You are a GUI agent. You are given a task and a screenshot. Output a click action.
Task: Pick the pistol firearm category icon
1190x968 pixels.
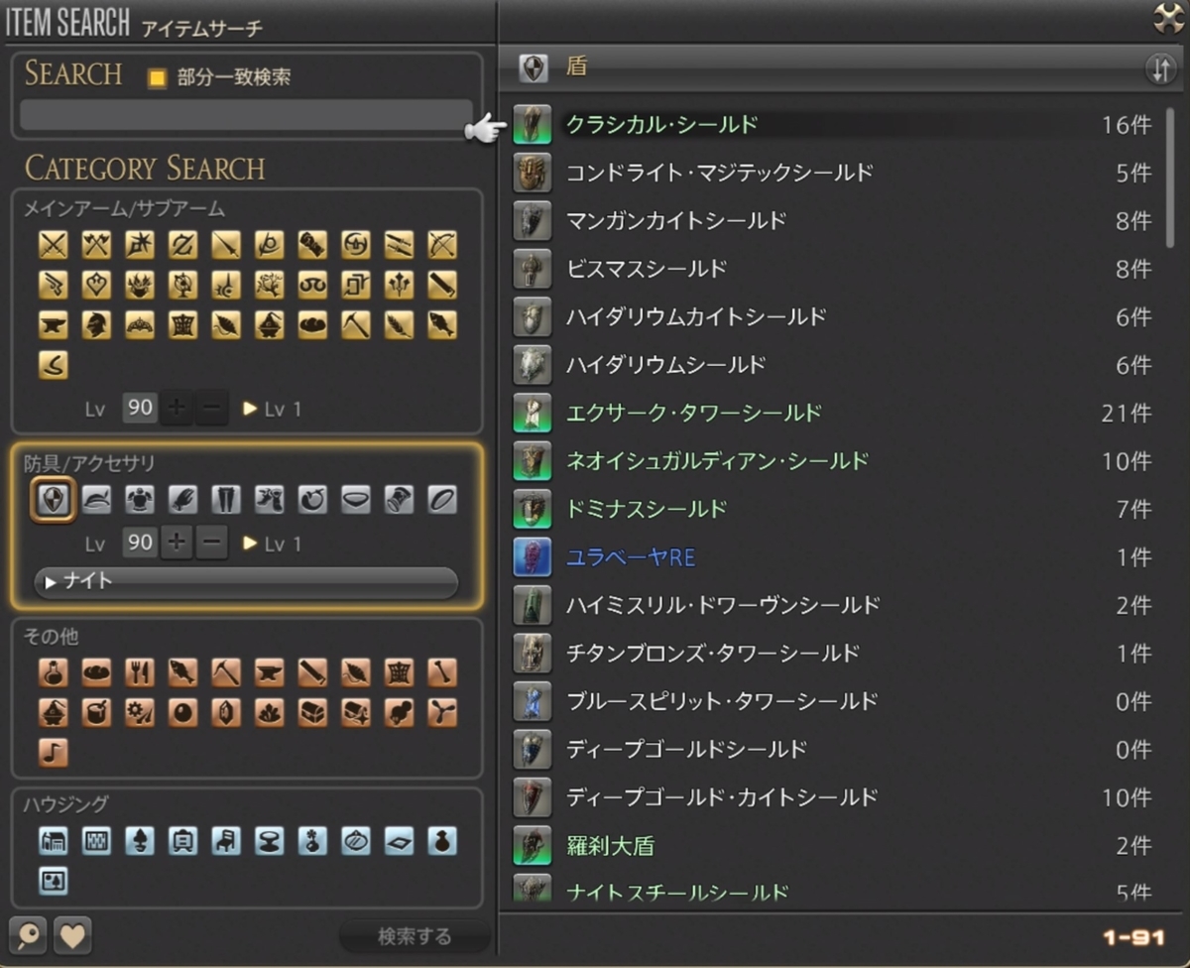(53, 284)
